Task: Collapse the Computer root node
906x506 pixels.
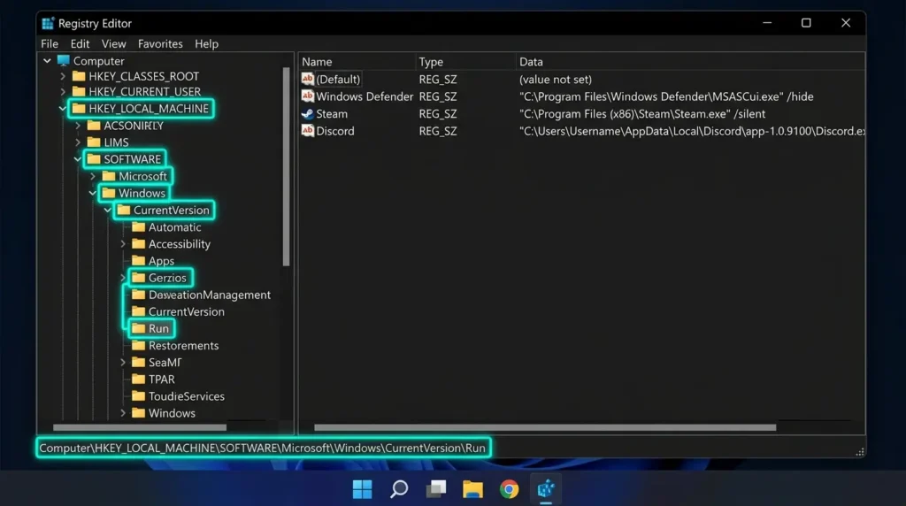Action: click(48, 61)
